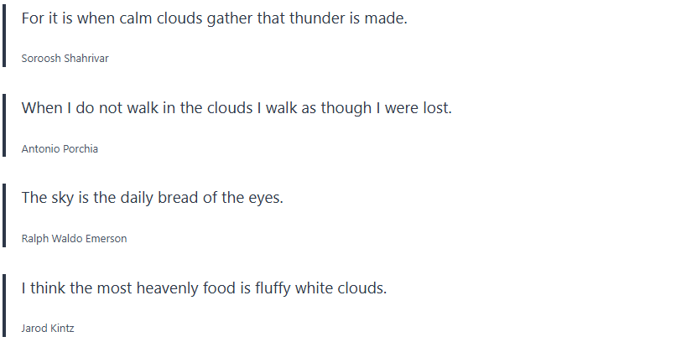Click the vertical bar beside Antonio Porchia's quote
The image size is (676, 342).
[4, 127]
